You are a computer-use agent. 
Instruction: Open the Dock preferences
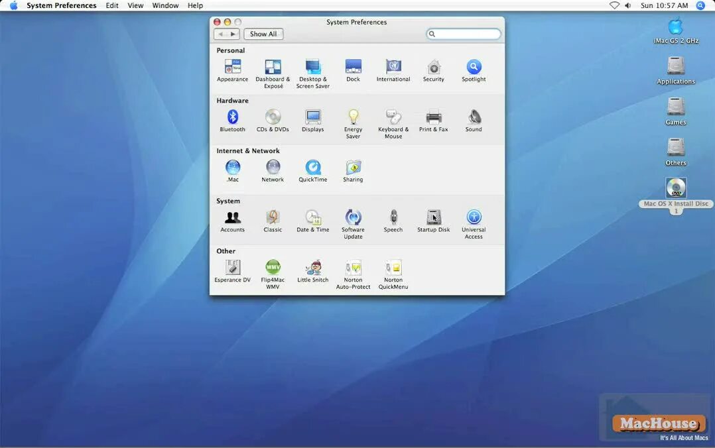[x=353, y=71]
